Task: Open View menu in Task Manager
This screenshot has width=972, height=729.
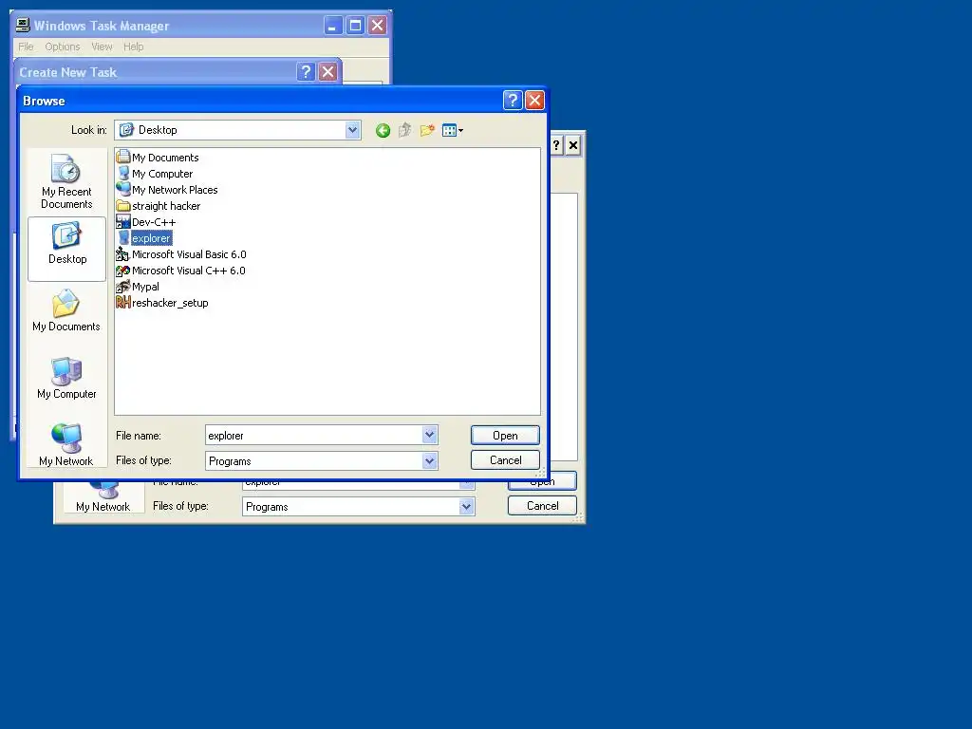Action: pos(103,47)
